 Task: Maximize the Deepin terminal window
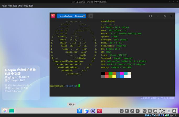coord(165,16)
